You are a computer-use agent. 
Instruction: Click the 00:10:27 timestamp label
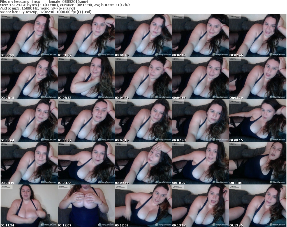pyautogui.click(x=179, y=182)
